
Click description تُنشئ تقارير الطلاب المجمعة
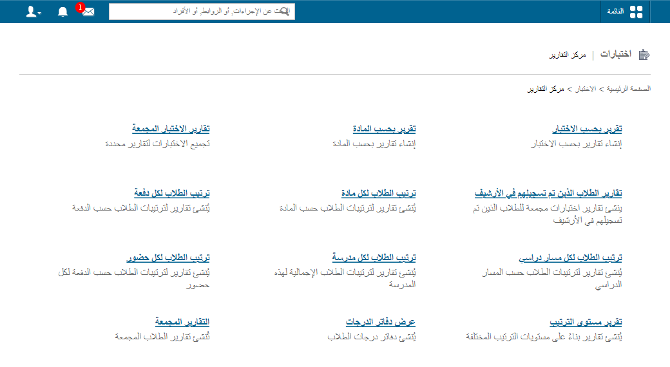coord(162,337)
